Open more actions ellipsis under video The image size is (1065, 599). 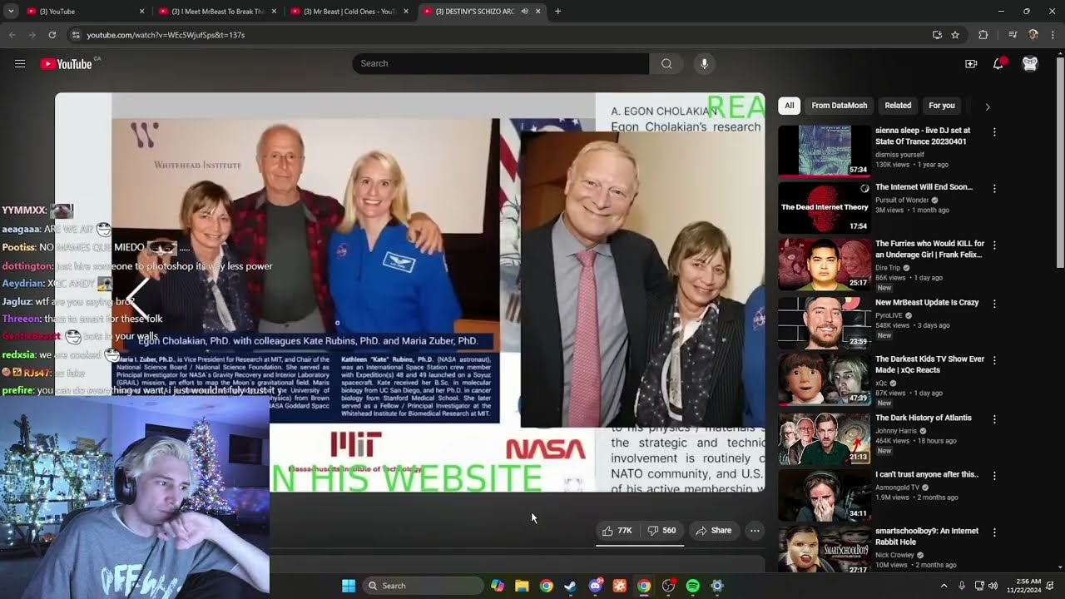[755, 531]
